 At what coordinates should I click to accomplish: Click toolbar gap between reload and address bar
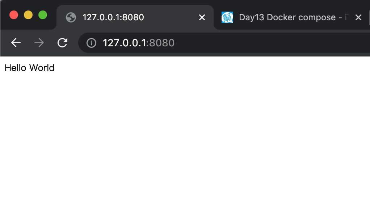[73, 43]
